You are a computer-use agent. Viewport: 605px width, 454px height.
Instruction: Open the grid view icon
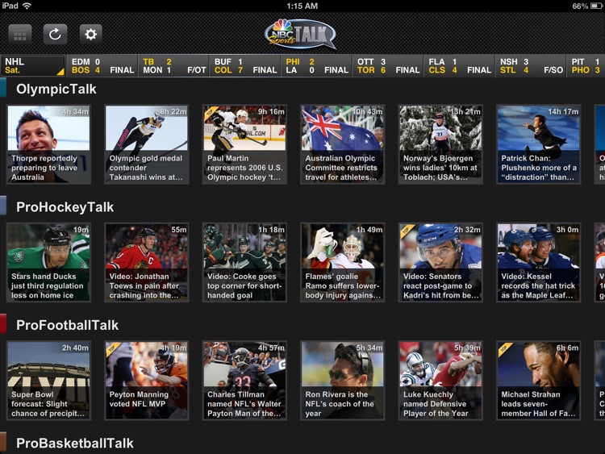click(19, 35)
